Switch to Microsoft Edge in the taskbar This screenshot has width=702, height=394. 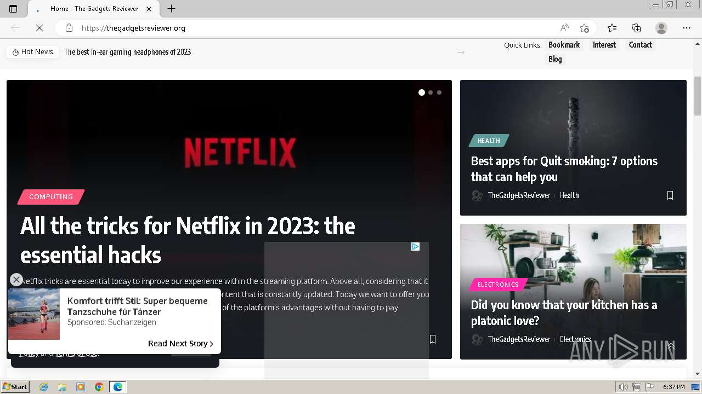[x=118, y=387]
